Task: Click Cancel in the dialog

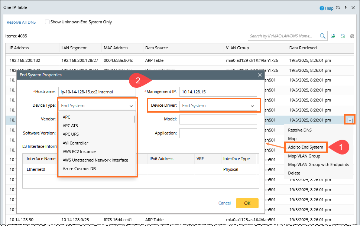Action: coord(224,203)
